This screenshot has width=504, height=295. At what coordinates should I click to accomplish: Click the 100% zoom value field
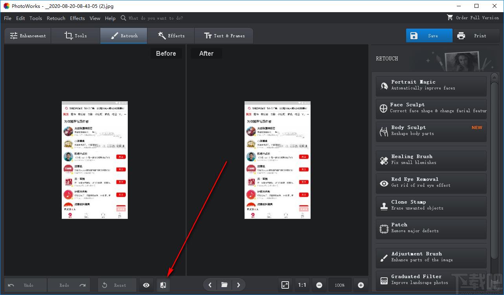340,285
